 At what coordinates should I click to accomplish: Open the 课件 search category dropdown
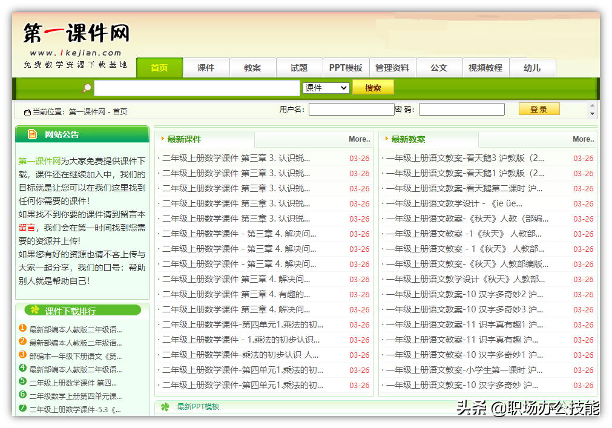coord(326,88)
